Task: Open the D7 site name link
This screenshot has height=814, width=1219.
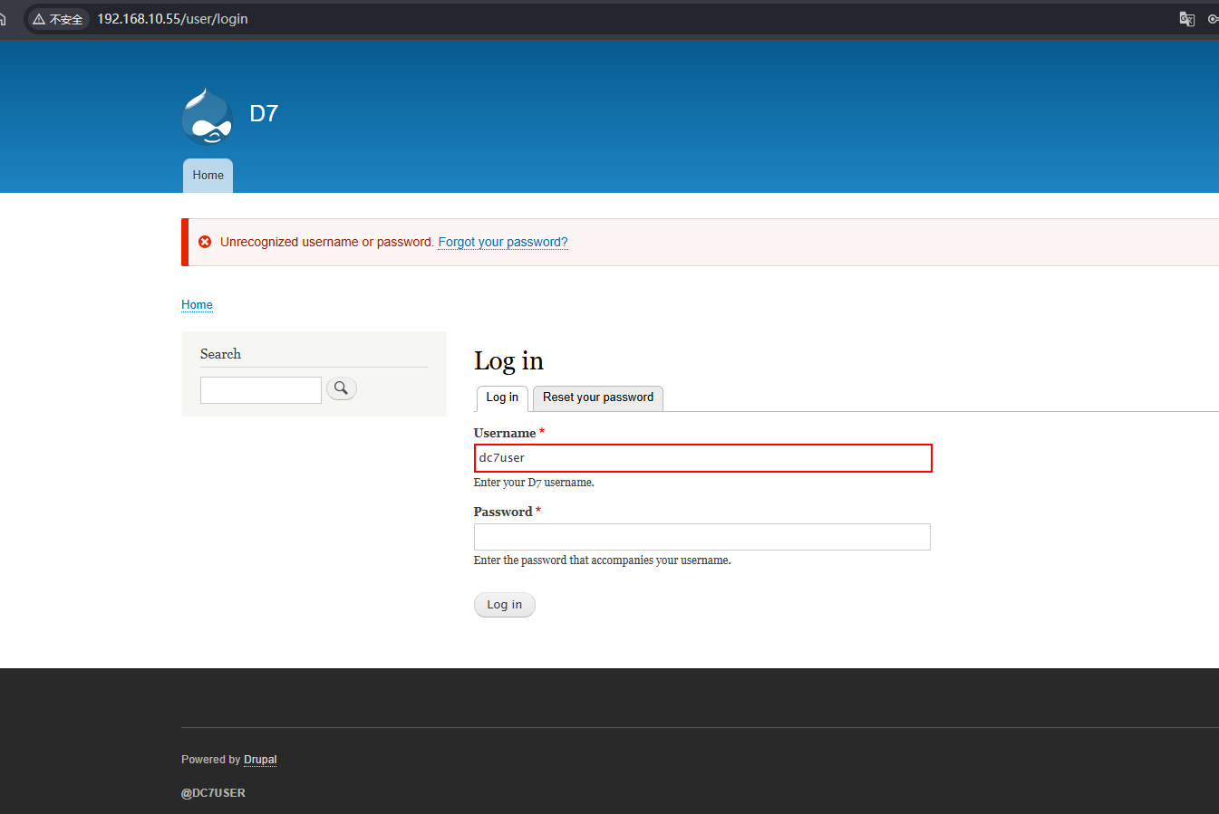Action: 264,113
